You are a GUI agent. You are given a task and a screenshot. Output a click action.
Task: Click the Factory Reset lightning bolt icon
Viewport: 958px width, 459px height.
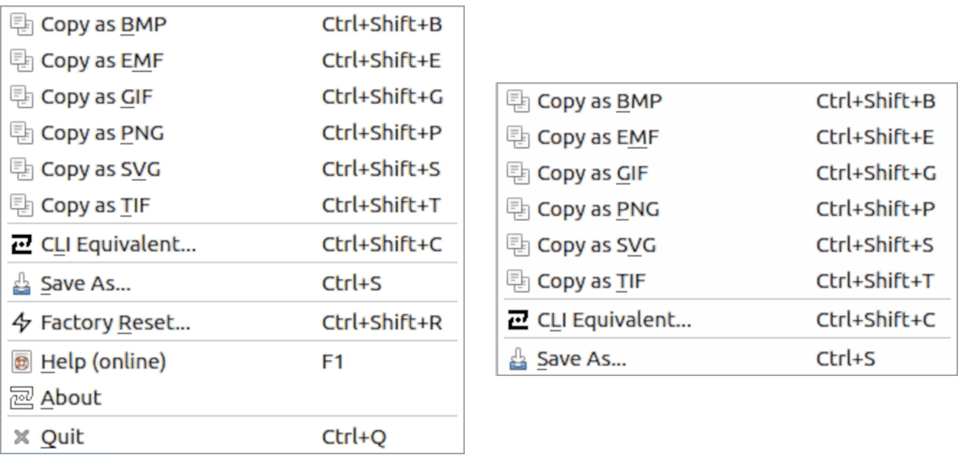point(22,323)
